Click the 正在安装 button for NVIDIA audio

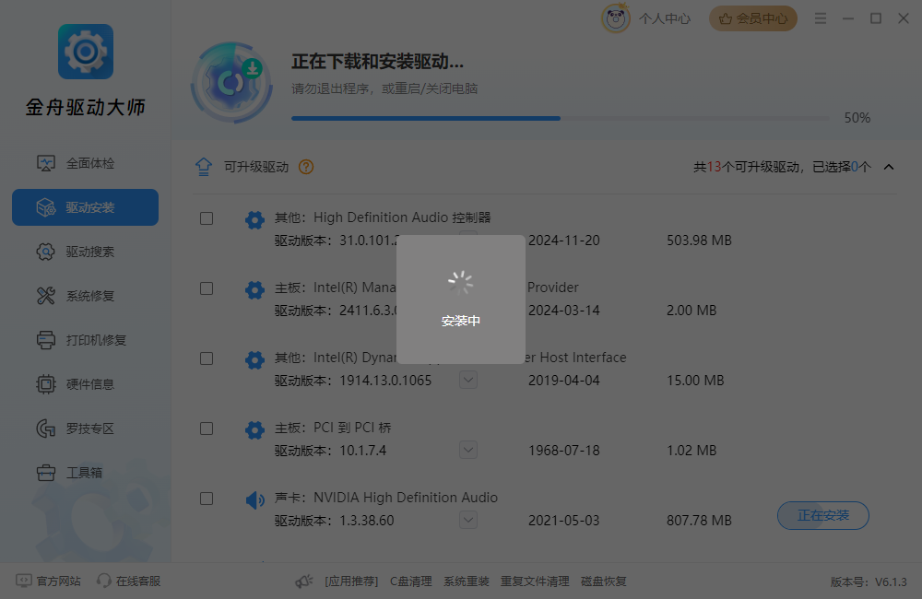(822, 515)
